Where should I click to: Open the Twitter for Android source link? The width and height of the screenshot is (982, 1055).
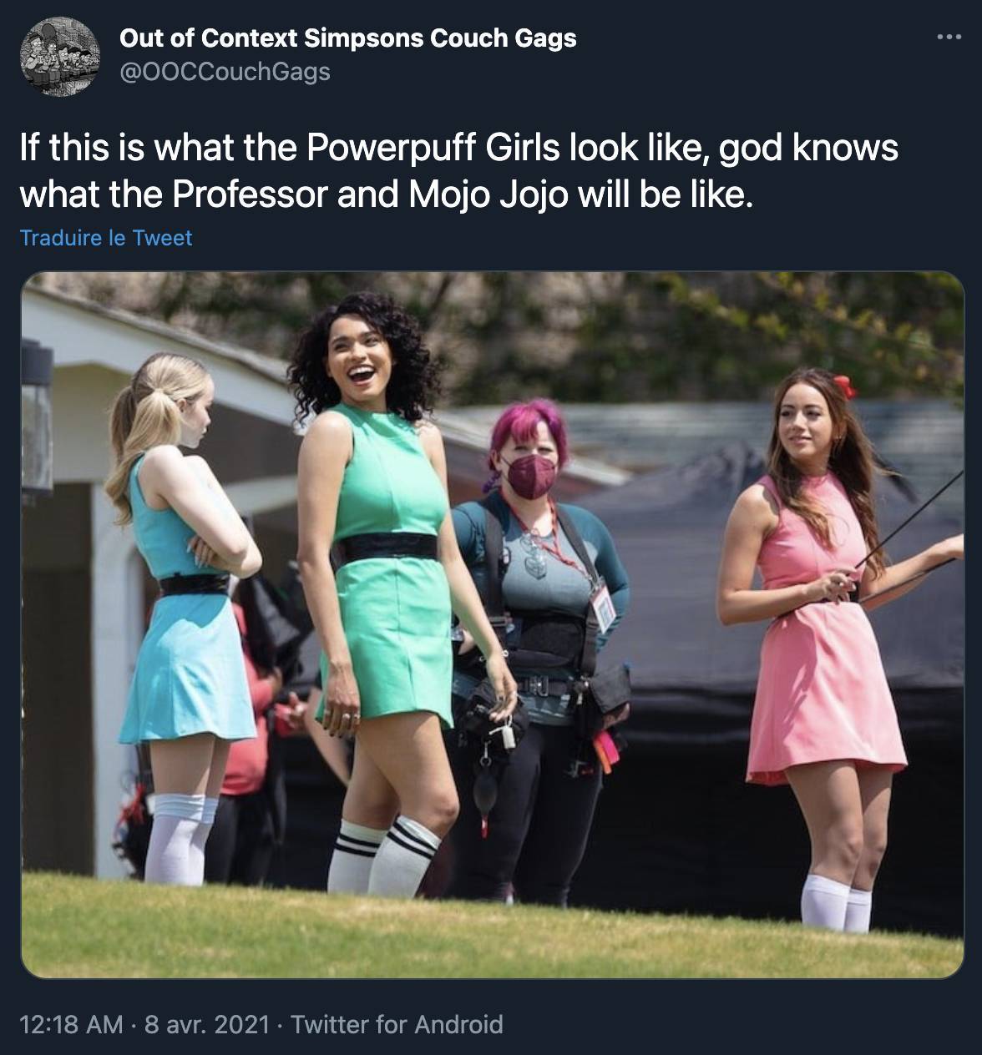tap(397, 1024)
